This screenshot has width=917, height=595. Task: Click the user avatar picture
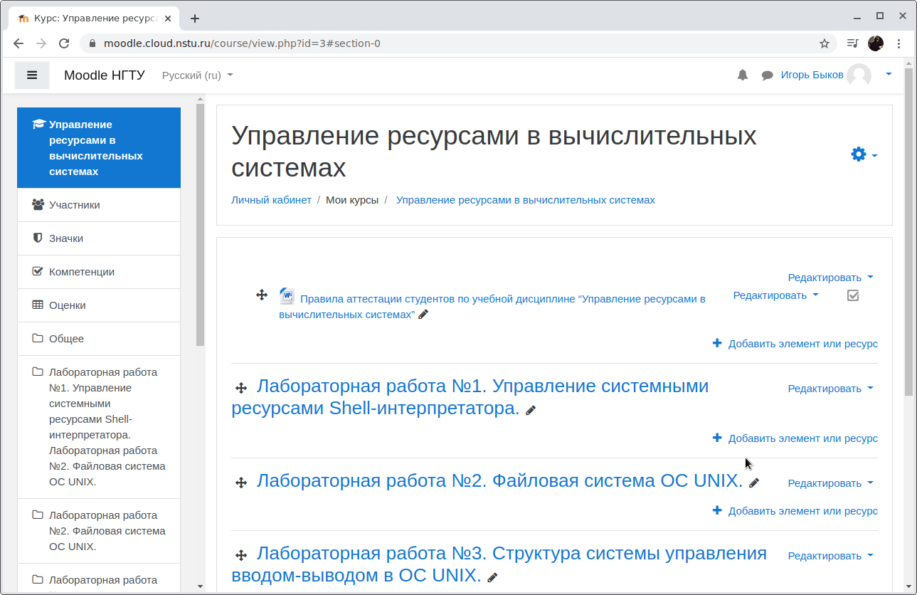click(x=859, y=75)
